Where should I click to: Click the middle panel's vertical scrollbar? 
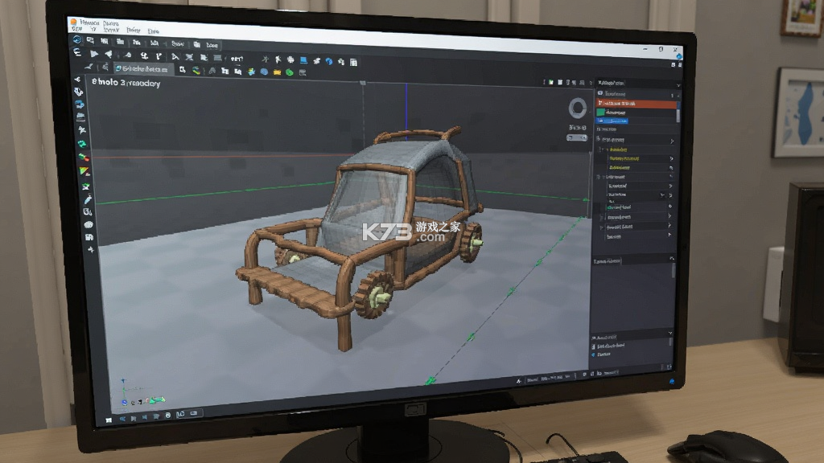pos(674,270)
